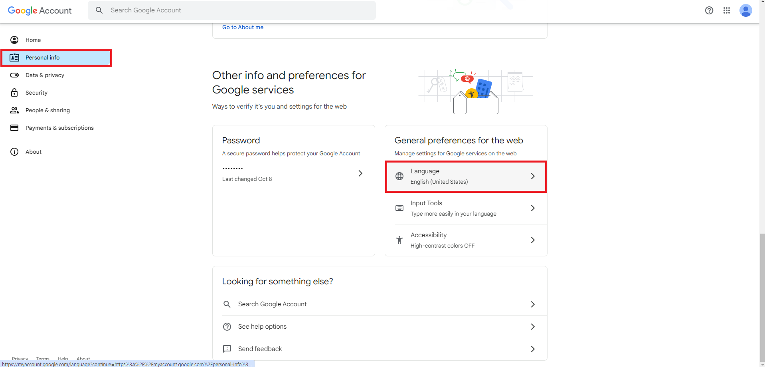Open the Security section
Viewport: 765px width, 367px height.
(56, 93)
